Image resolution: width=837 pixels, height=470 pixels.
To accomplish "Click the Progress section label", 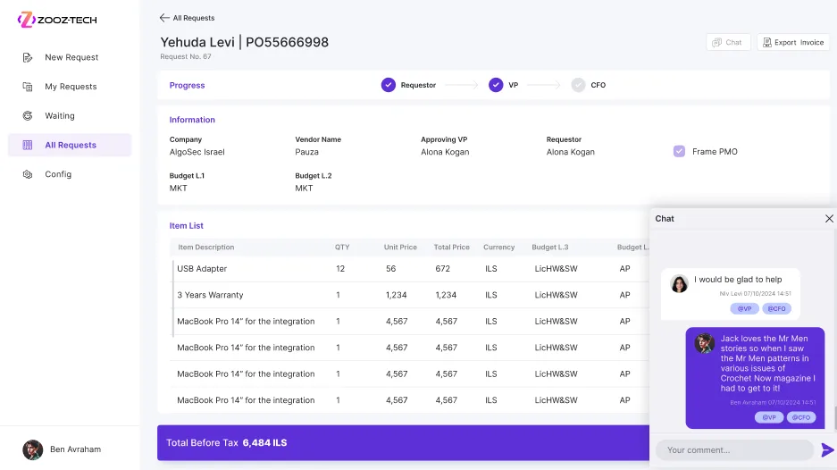I will (x=187, y=86).
